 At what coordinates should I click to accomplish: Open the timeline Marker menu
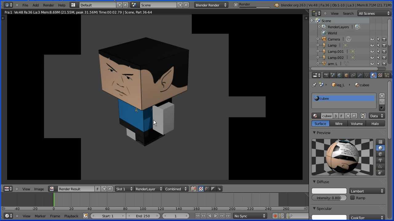point(40,216)
